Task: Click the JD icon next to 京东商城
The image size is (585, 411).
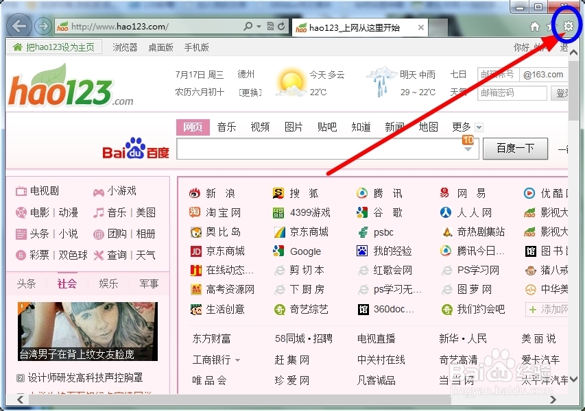Action: click(x=196, y=251)
